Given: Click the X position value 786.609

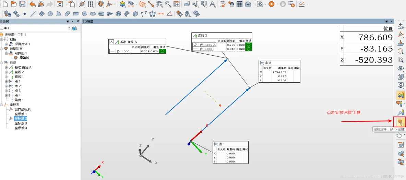Looking at the screenshot, I should 375,38.
